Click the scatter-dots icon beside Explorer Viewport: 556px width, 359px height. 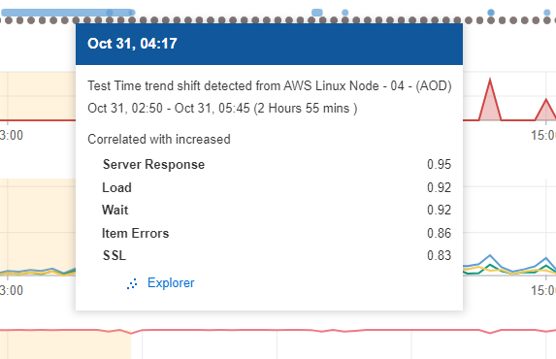(132, 283)
